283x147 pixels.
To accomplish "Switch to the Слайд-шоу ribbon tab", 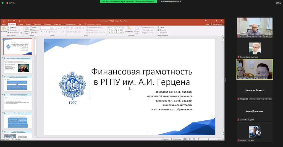I will pyautogui.click(x=58, y=24).
